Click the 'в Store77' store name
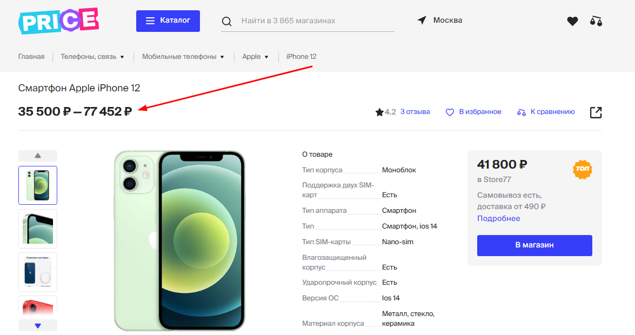 click(x=494, y=179)
